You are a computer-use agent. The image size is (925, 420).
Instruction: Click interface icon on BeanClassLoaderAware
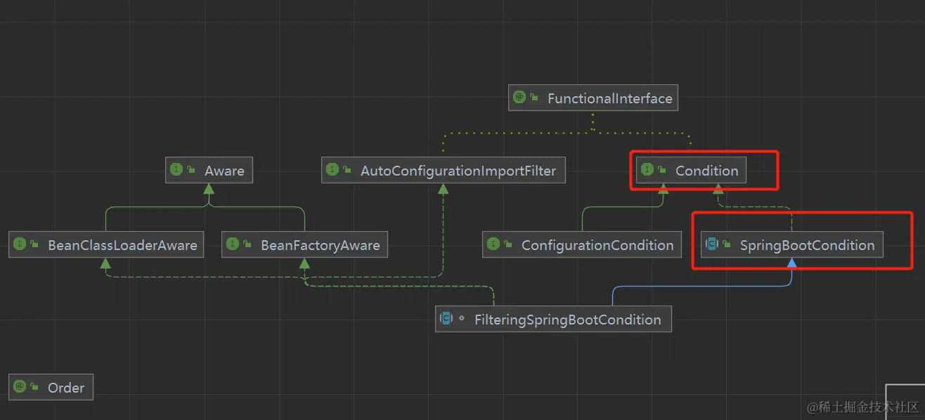[20, 244]
